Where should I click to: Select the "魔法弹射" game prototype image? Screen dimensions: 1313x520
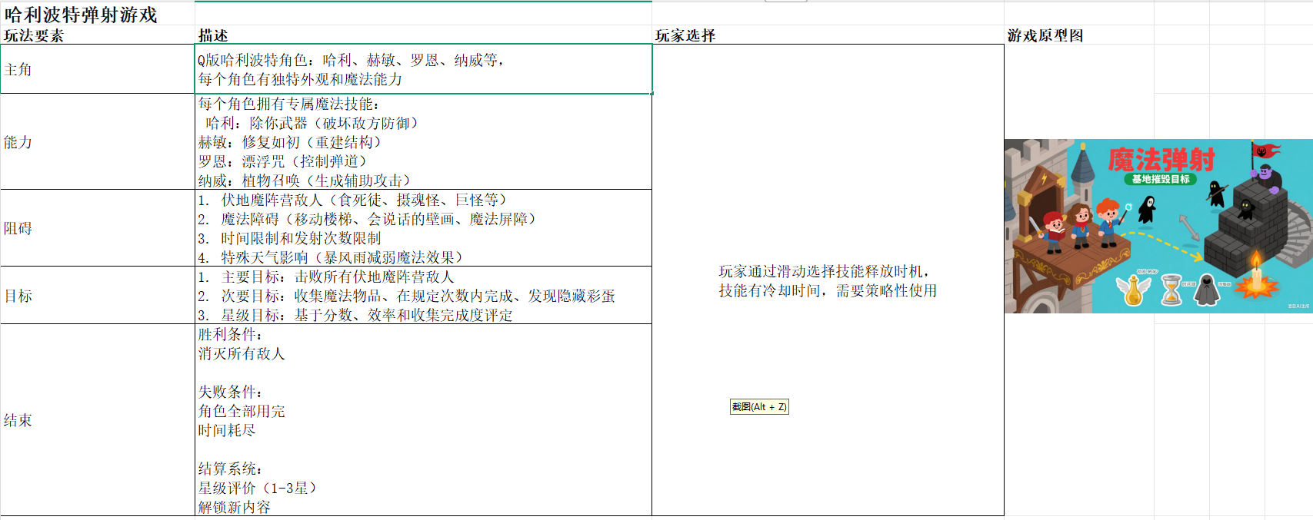tap(1158, 226)
